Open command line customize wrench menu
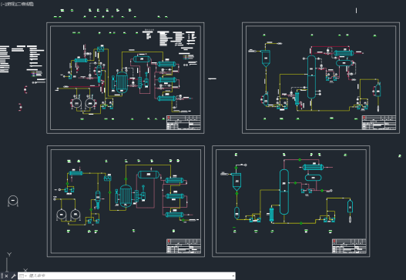This screenshot has width=406, height=280. [13, 276]
